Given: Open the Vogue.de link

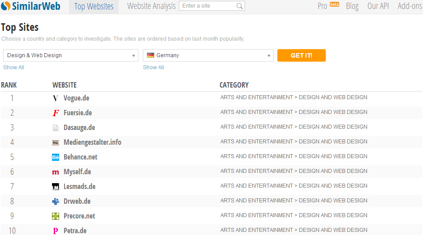Looking at the screenshot, I should [76, 98].
